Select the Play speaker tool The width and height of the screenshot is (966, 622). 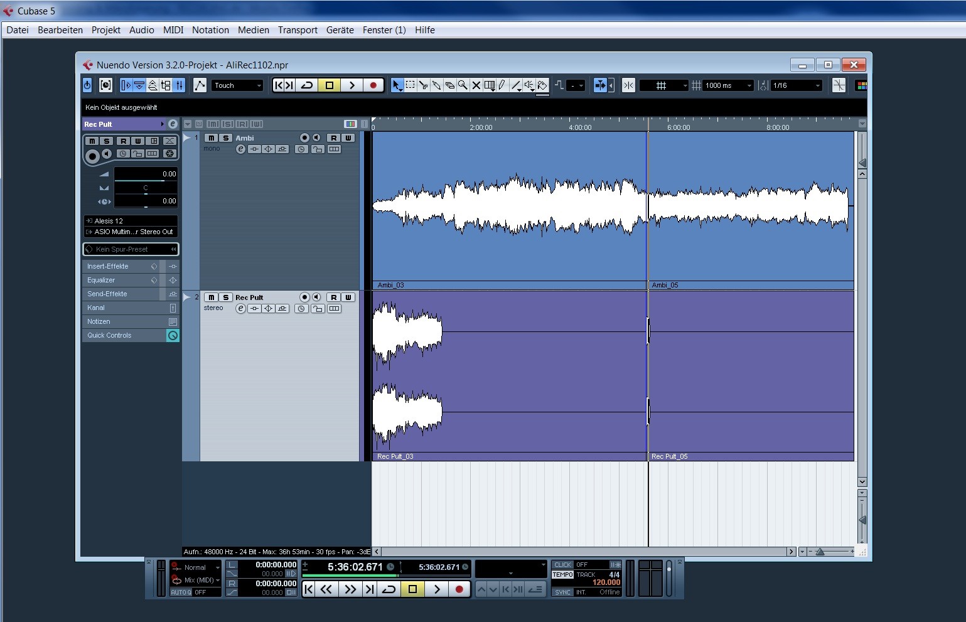point(529,85)
